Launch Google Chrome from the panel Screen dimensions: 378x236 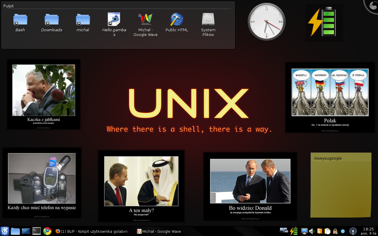(x=47, y=231)
